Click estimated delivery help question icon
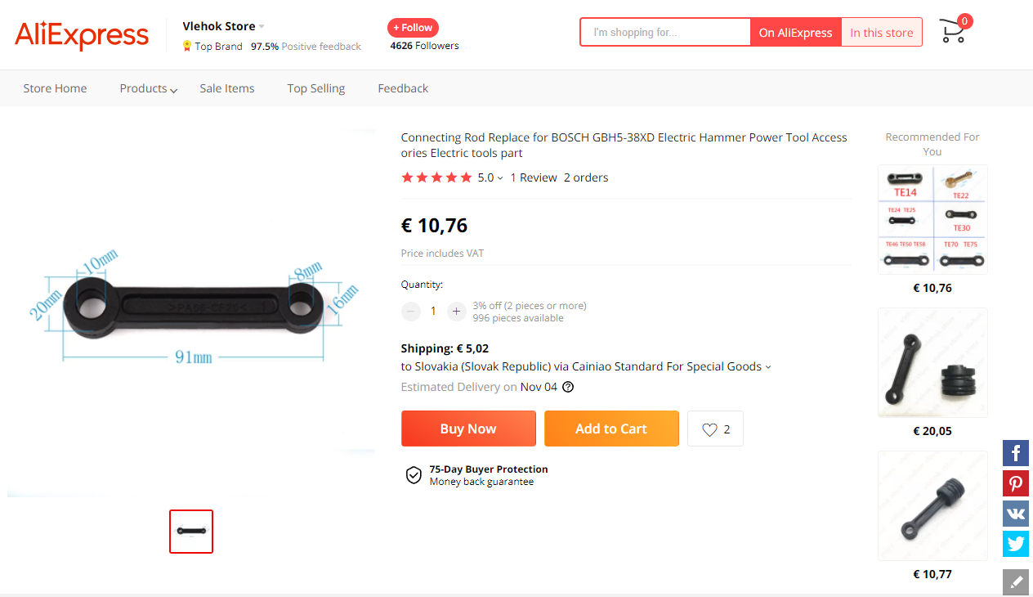 (x=568, y=387)
